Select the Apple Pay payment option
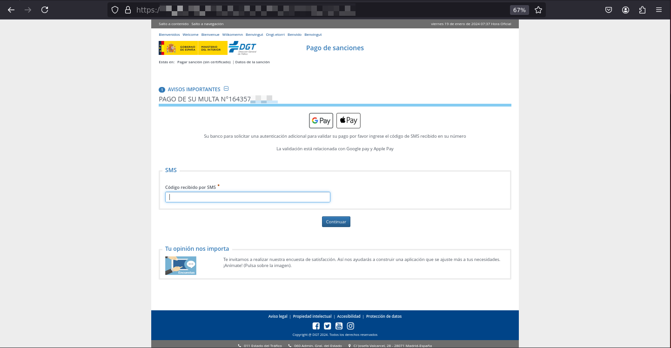The height and width of the screenshot is (348, 671). (x=349, y=120)
